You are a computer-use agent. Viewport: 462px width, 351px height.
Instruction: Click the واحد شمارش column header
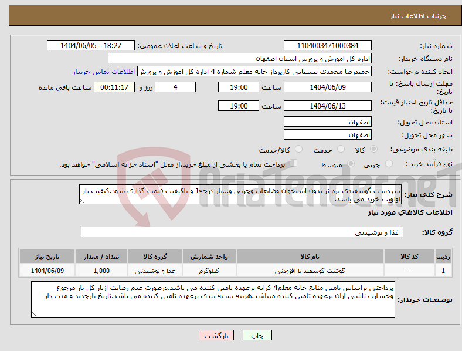pyautogui.click(x=209, y=256)
